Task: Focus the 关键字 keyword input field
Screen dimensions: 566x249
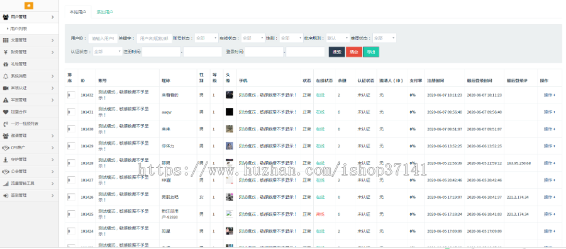Action: point(154,38)
